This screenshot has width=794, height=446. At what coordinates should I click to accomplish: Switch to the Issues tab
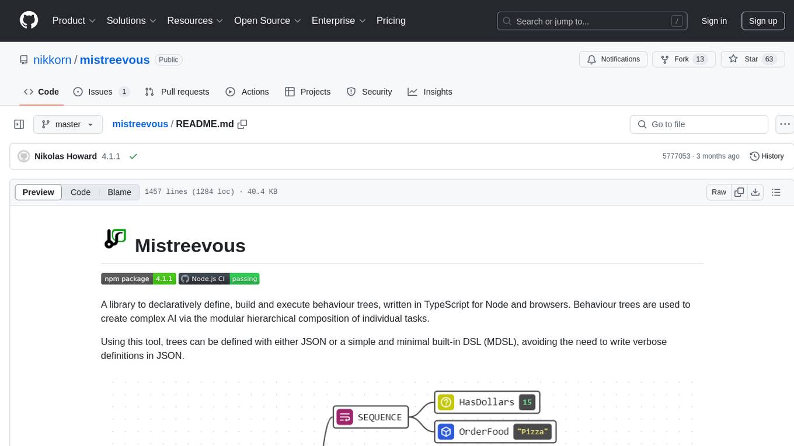click(x=101, y=92)
